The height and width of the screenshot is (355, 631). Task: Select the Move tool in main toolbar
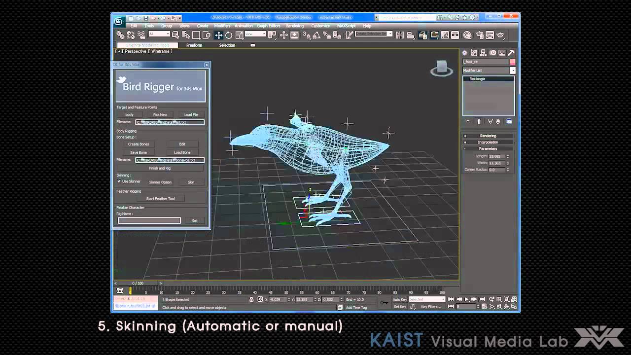[x=219, y=35]
